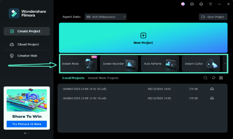
Task: Click the date 05/12/2022 15:01
Action: [x=159, y=89]
